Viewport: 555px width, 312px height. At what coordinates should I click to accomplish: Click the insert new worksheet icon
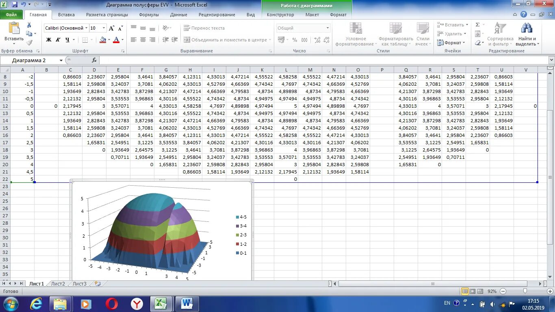point(98,284)
